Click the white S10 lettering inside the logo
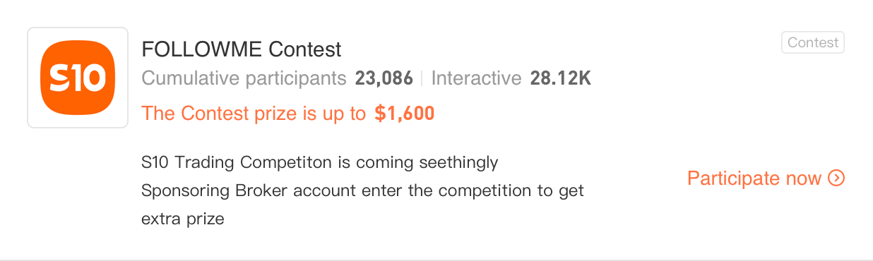873x261 pixels. click(x=78, y=78)
